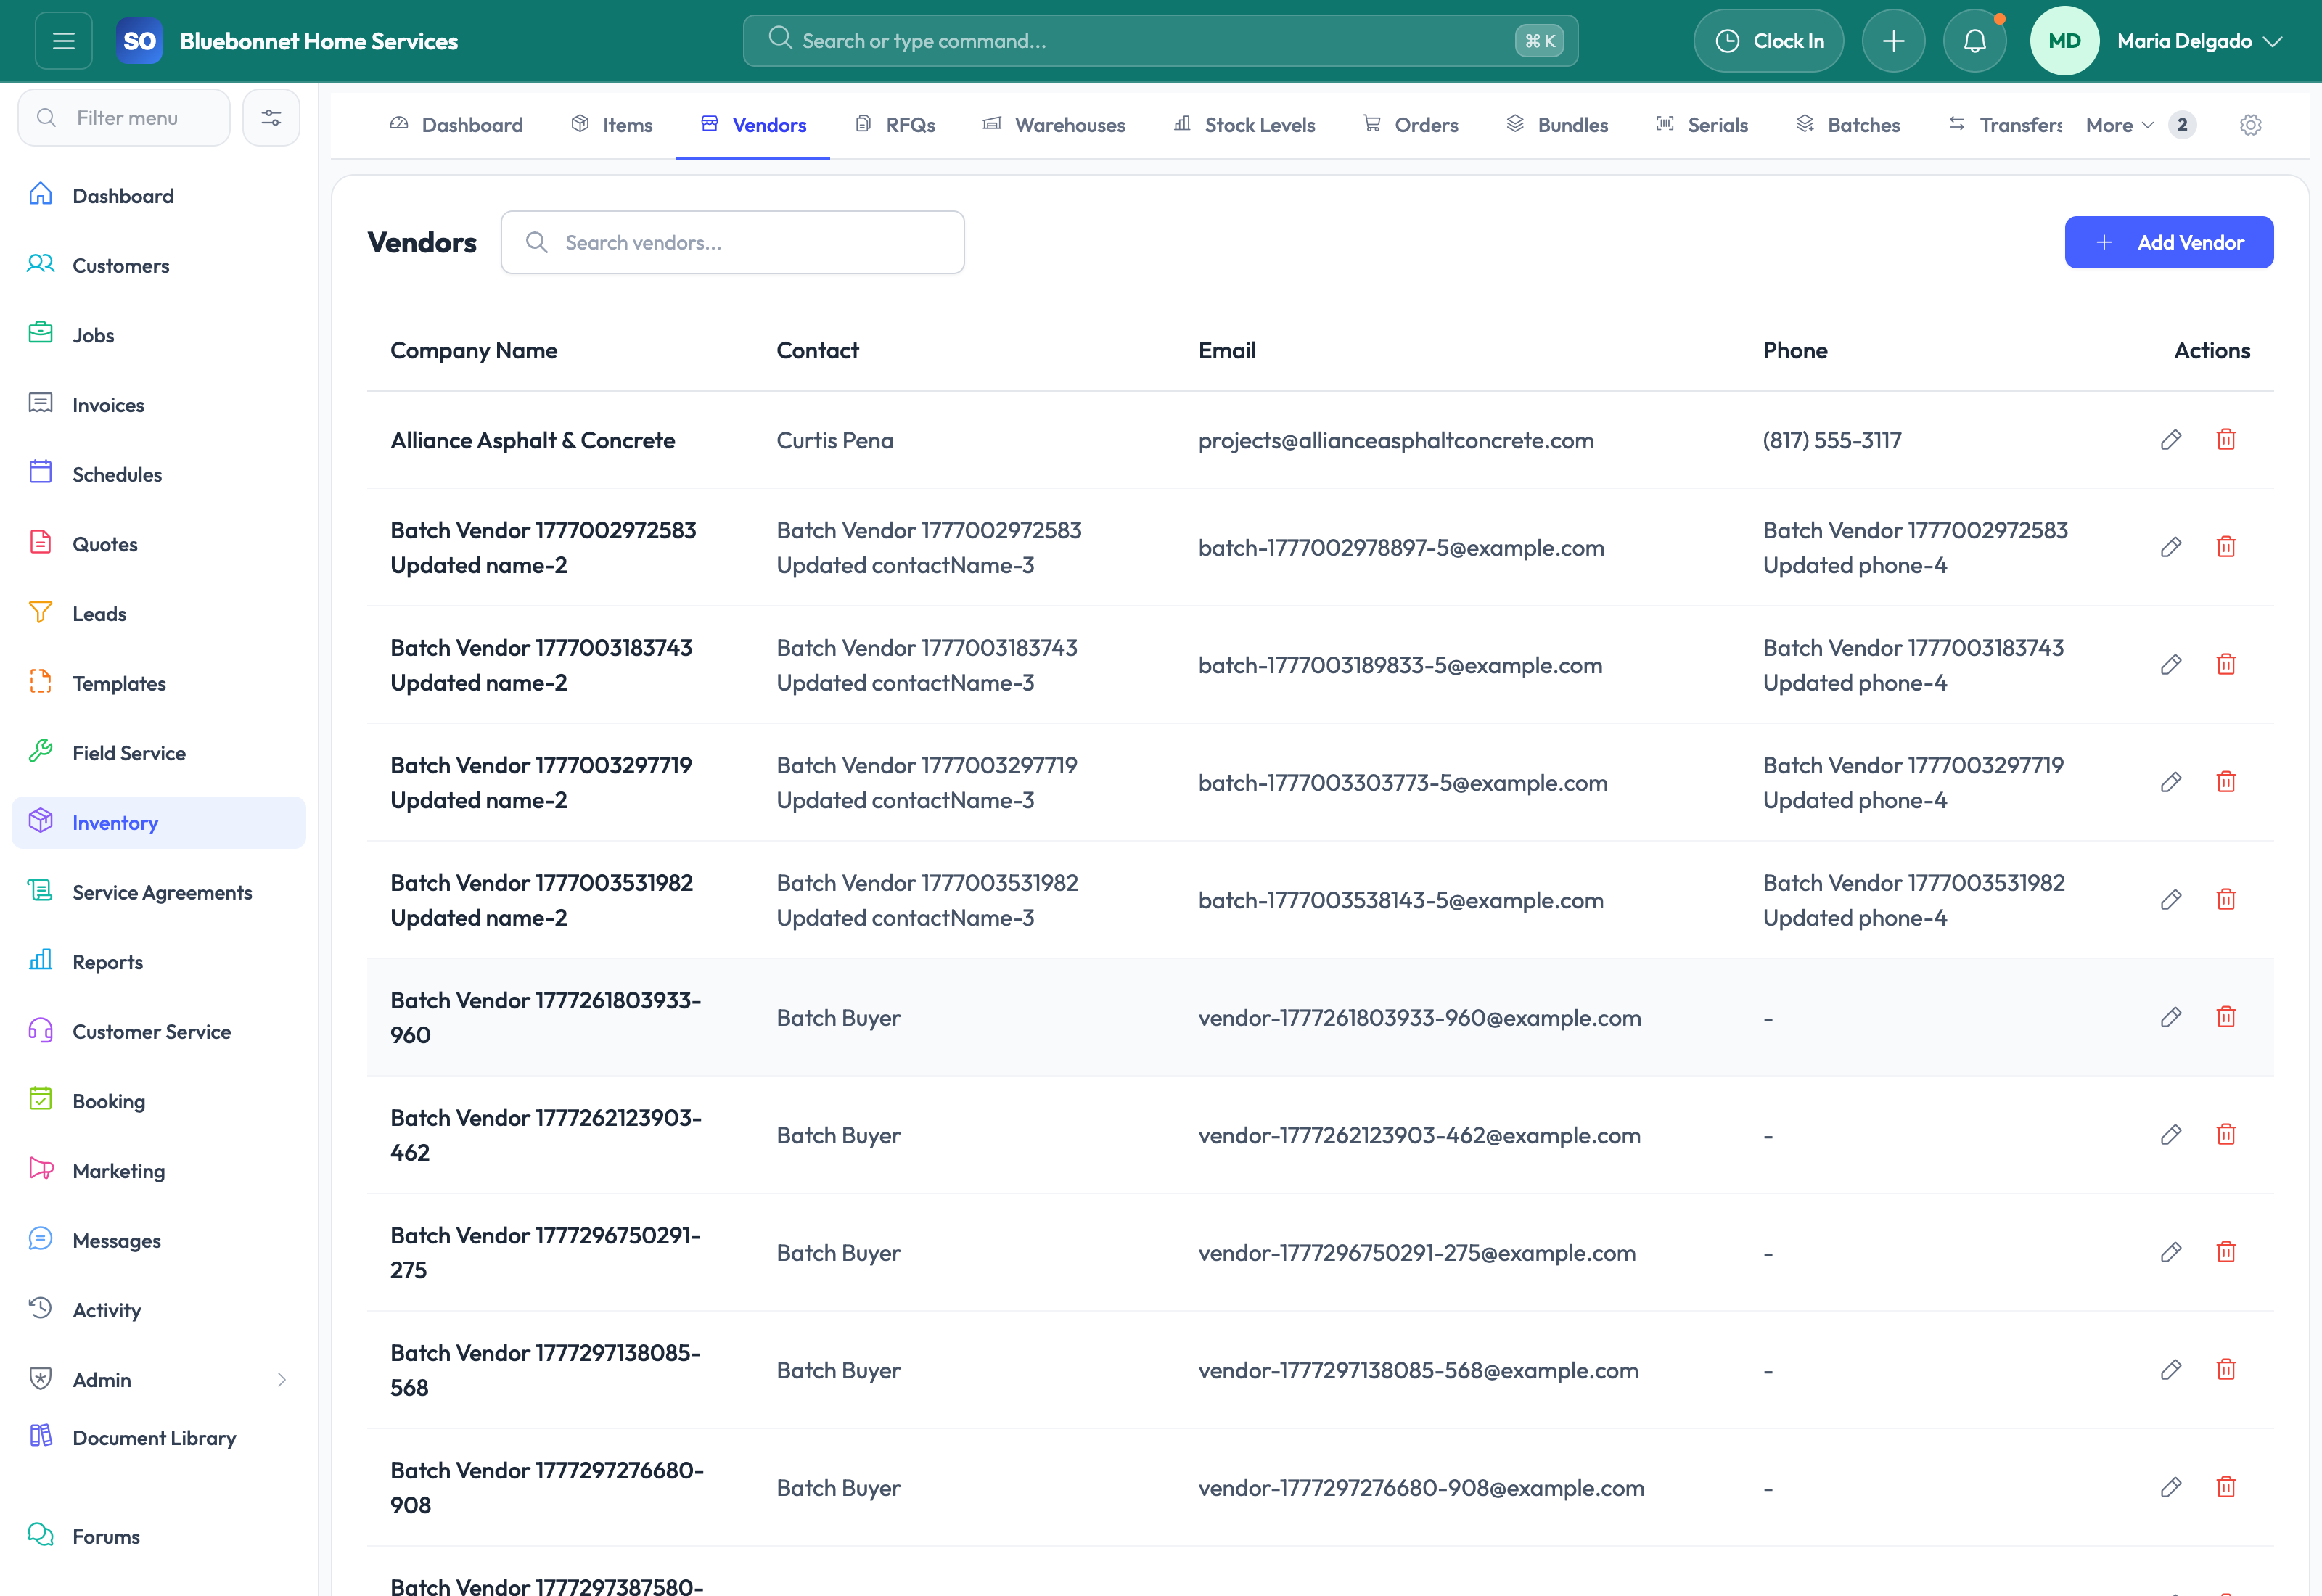This screenshot has width=2322, height=1596.
Task: Edit Batch Vendor 1777003531982 row
Action: [x=2170, y=900]
